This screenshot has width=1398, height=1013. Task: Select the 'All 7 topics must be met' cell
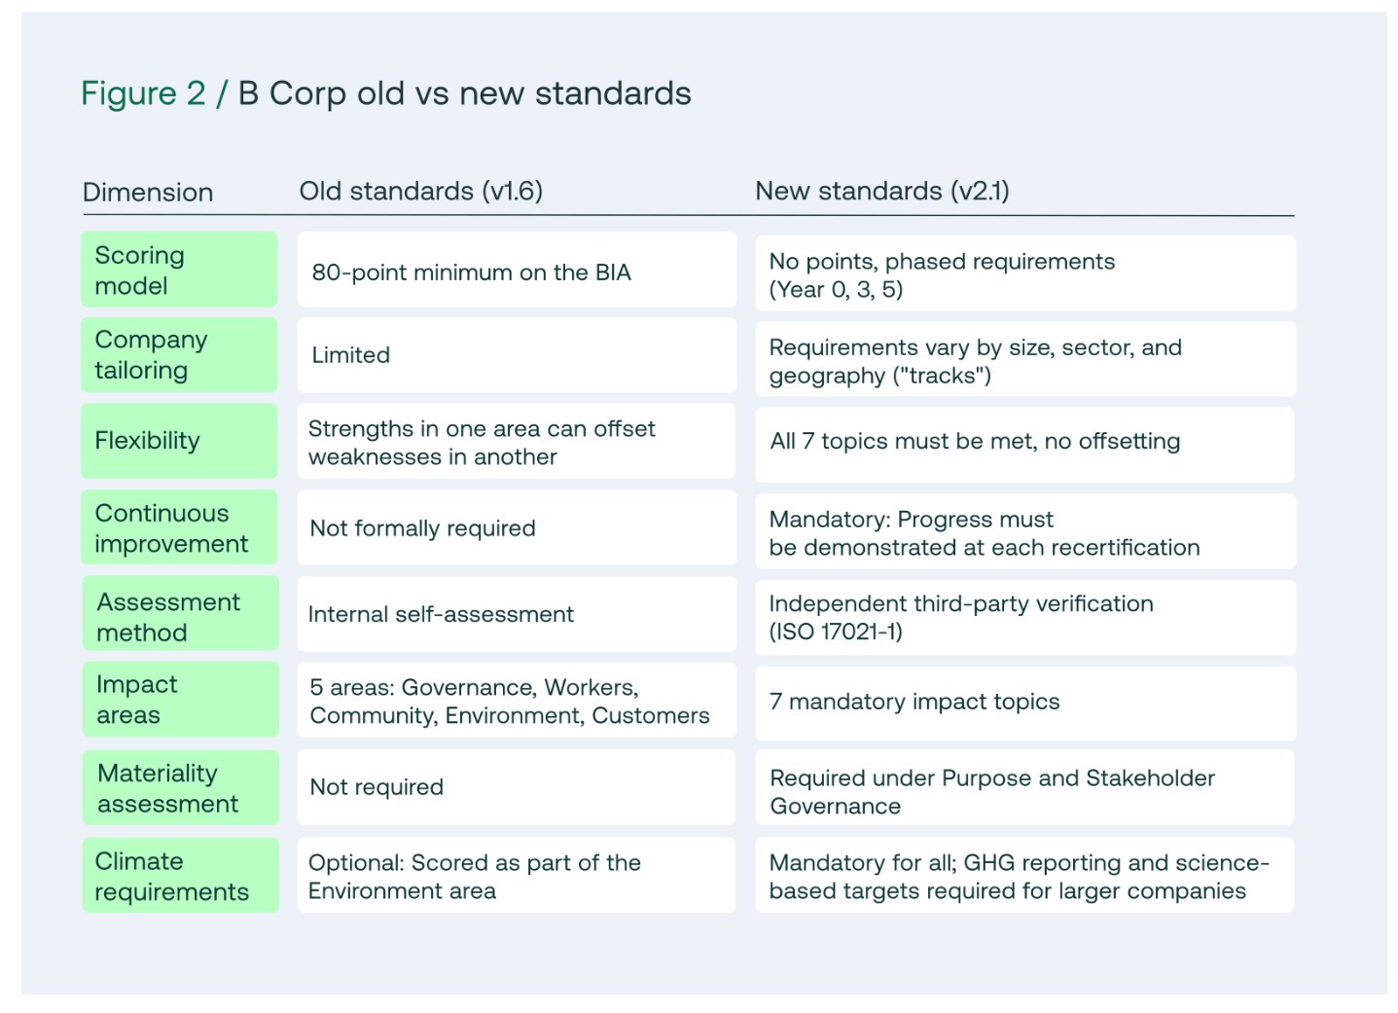pyautogui.click(x=1024, y=442)
